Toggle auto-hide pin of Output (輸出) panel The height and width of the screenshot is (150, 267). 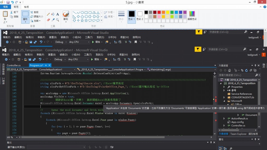211,142
